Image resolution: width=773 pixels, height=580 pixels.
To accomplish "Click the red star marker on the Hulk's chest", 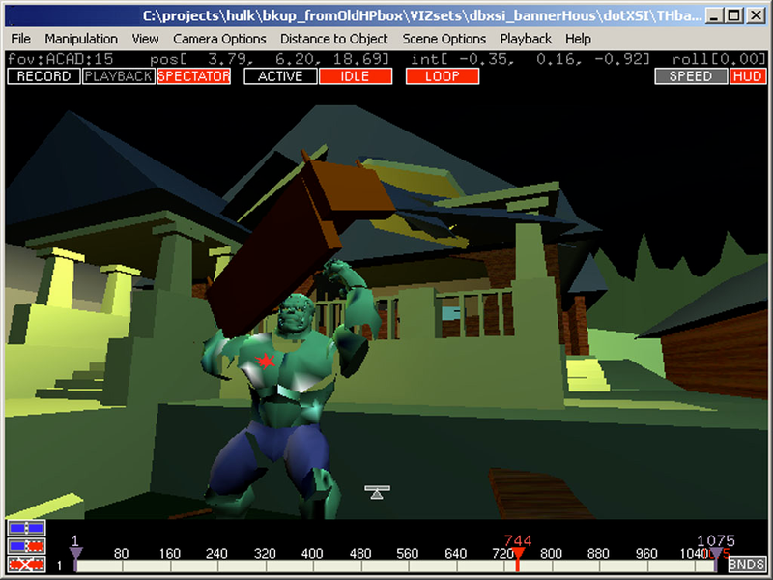I will 265,362.
